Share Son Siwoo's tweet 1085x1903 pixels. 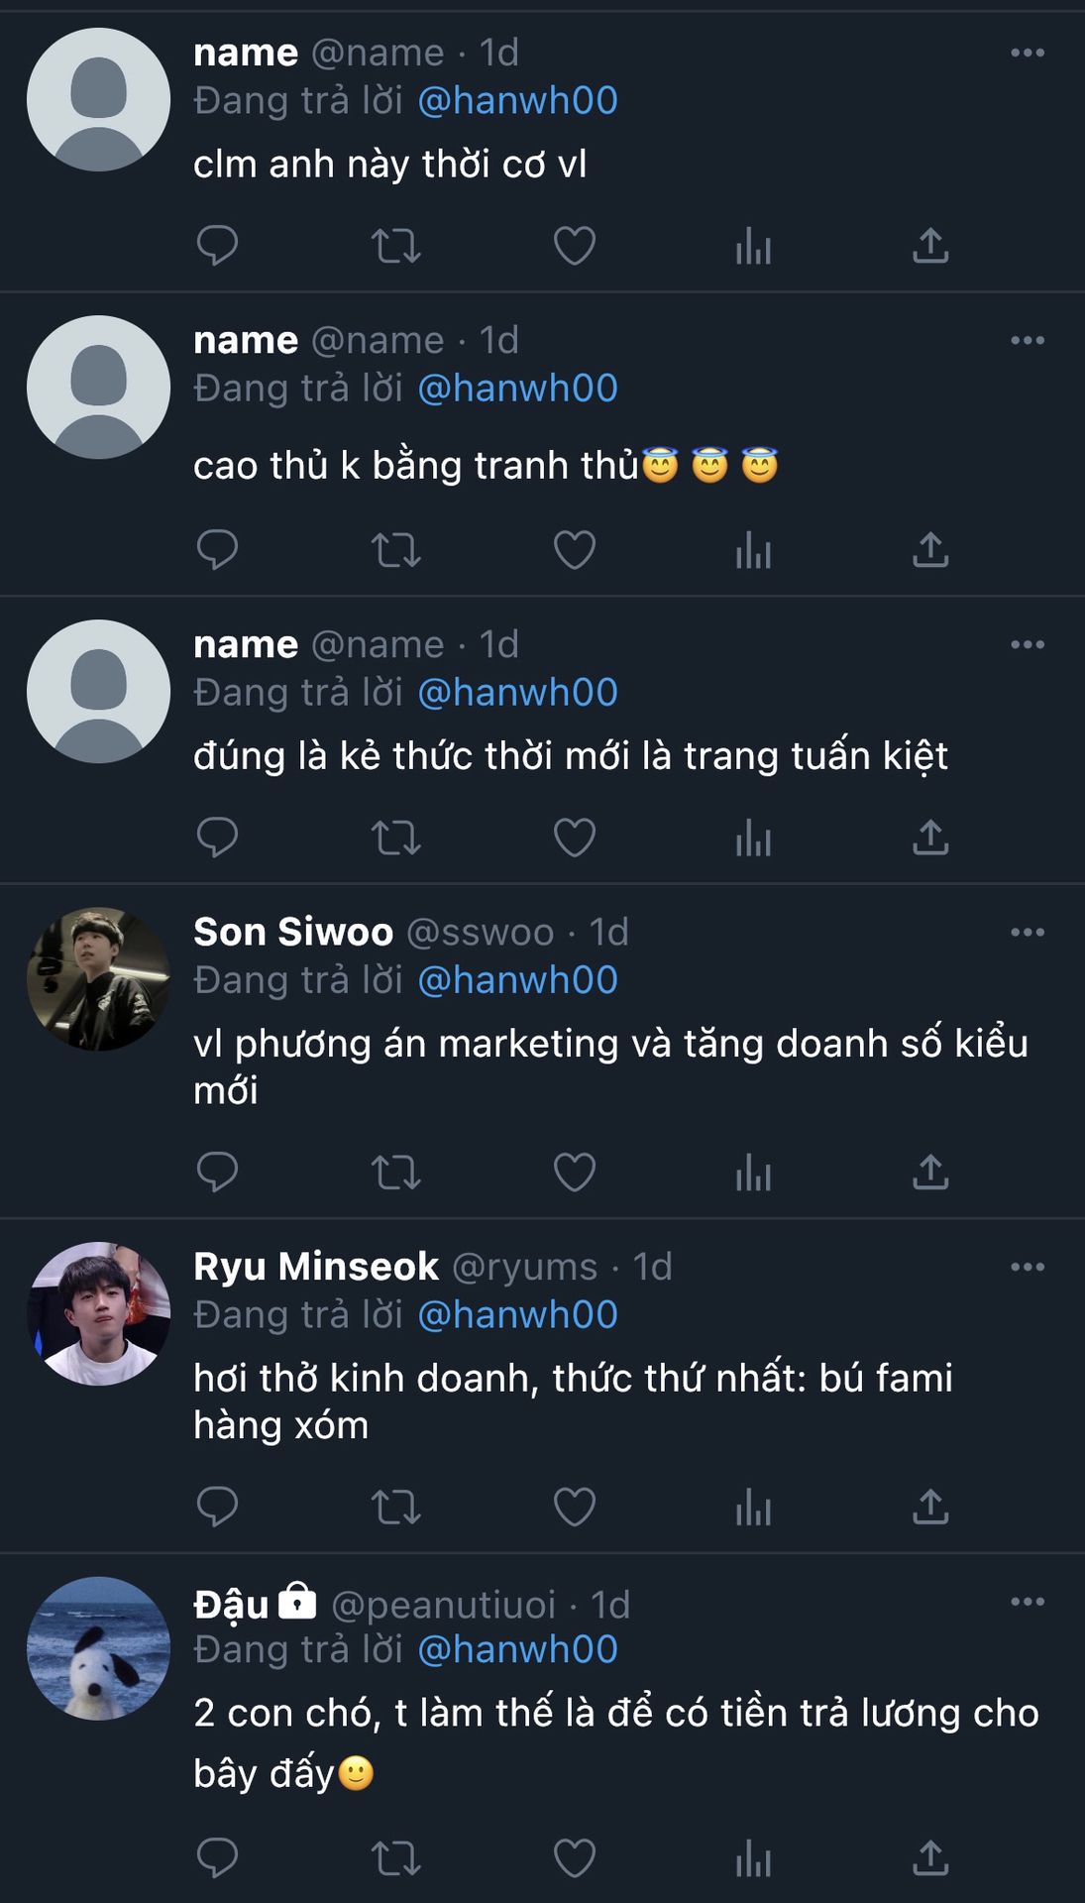(929, 1172)
